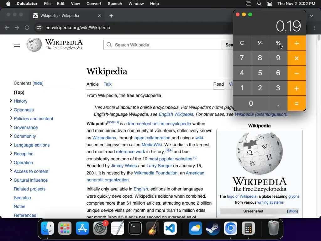Click the page vertical scrollbar thumb

pyautogui.click(x=318, y=38)
